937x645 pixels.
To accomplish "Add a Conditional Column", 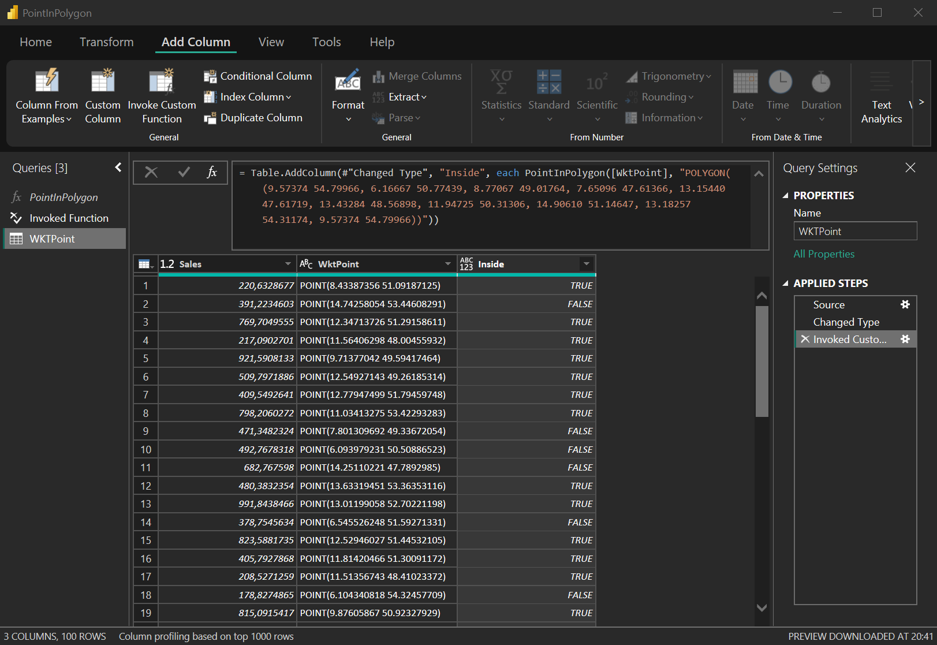I will click(x=257, y=76).
